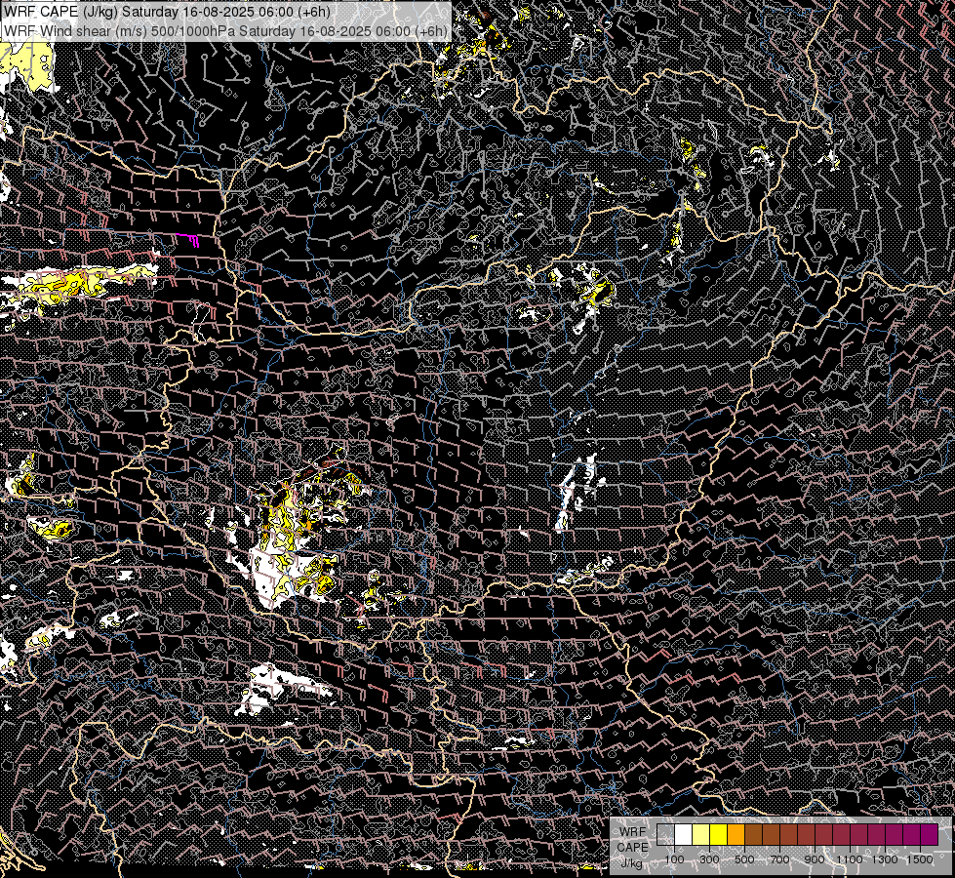Click the WRF Wind shear title line
955x878 pixels.
click(x=226, y=30)
